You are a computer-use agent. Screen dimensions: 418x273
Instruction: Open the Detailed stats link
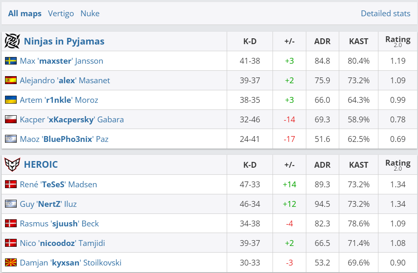click(x=385, y=13)
